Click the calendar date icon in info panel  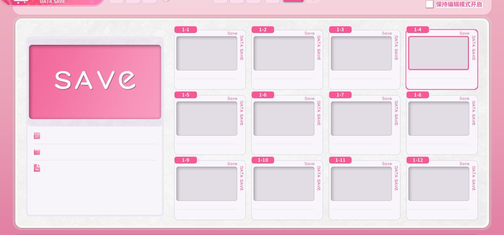click(x=37, y=136)
